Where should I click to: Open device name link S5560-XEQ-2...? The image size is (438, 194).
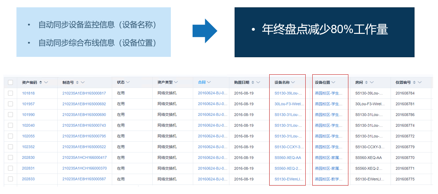(x=289, y=168)
